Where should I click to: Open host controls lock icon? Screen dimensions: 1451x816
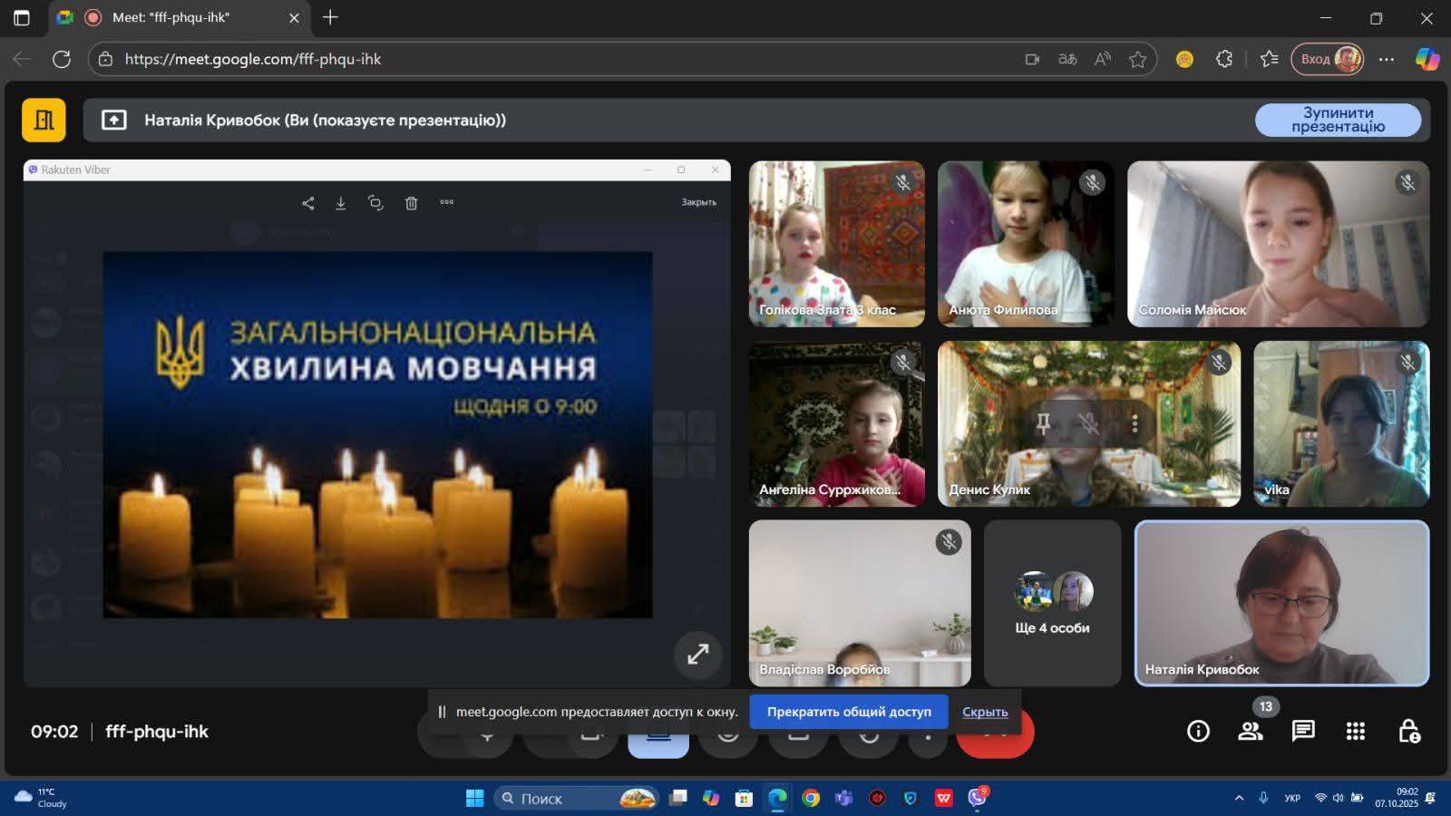(x=1408, y=731)
